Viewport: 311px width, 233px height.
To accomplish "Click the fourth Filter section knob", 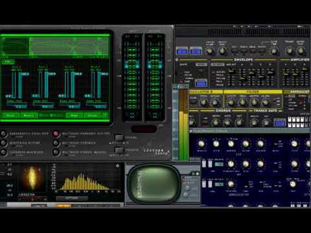I will click(265, 102).
